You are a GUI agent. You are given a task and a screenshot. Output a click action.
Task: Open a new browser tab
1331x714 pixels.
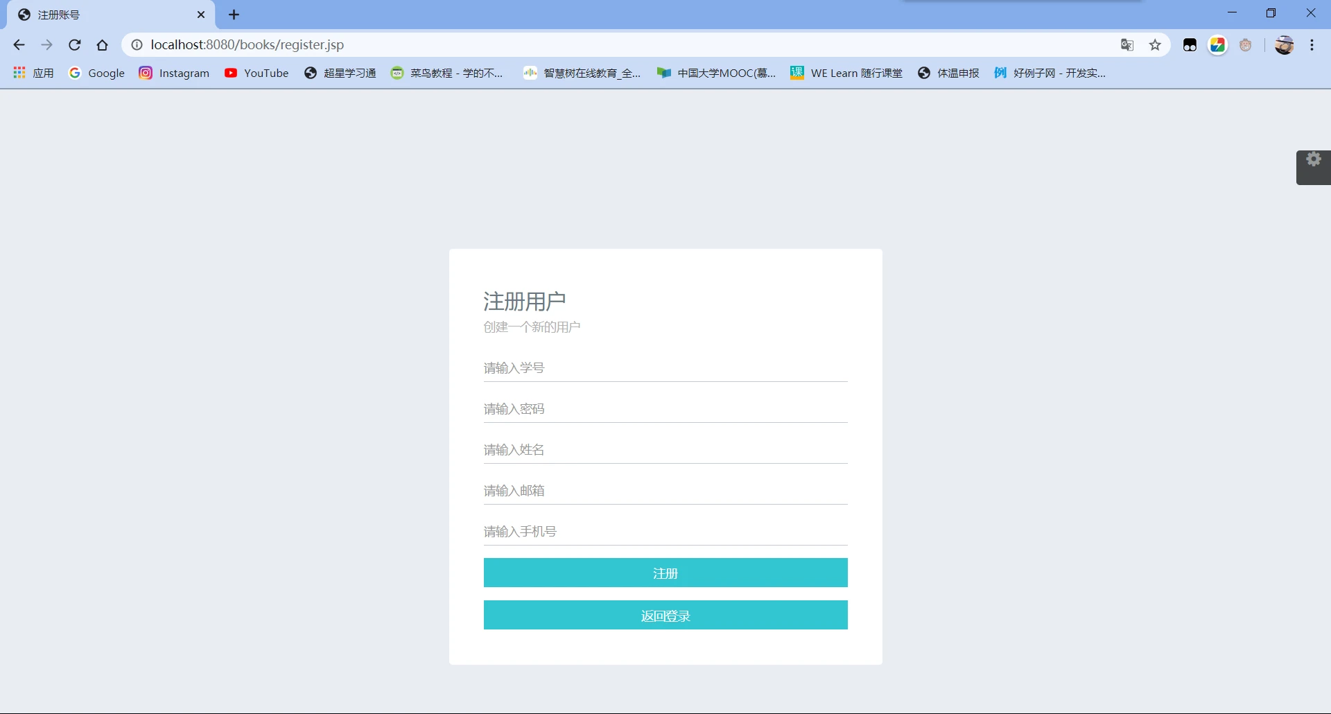pos(234,15)
